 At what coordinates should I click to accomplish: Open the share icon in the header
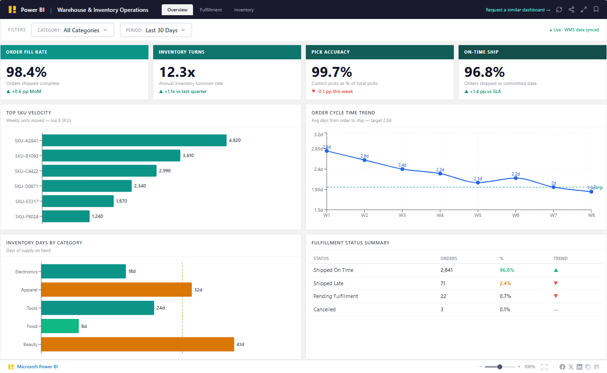tap(571, 9)
